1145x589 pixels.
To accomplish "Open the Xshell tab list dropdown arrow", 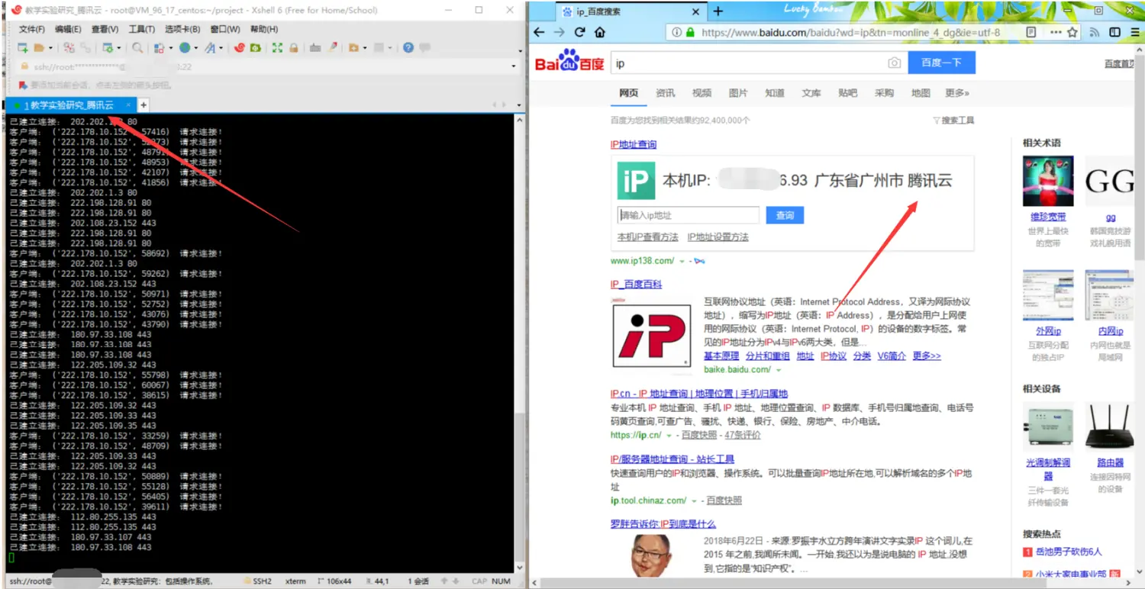I will pos(519,105).
